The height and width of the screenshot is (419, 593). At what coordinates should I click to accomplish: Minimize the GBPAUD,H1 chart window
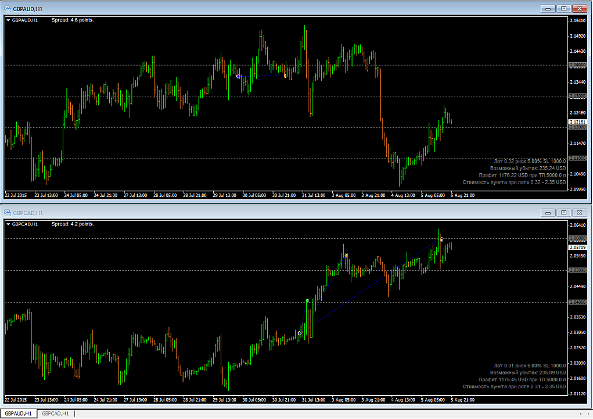[548, 8]
